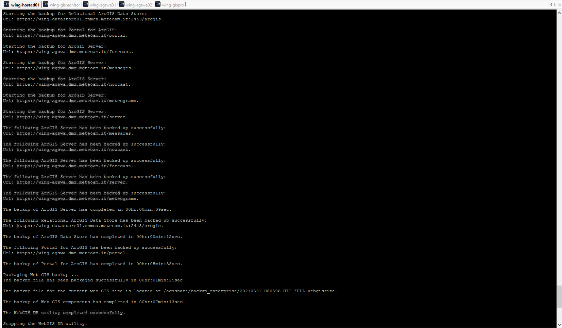
Task: Click 'The backup file has been packaged successfully' line
Action: [x=94, y=280]
